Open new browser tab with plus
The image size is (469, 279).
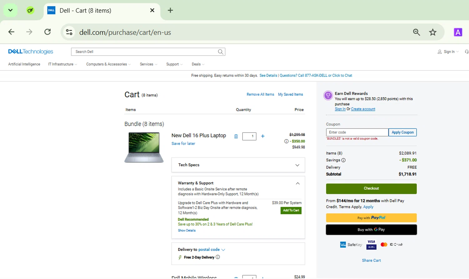170,10
